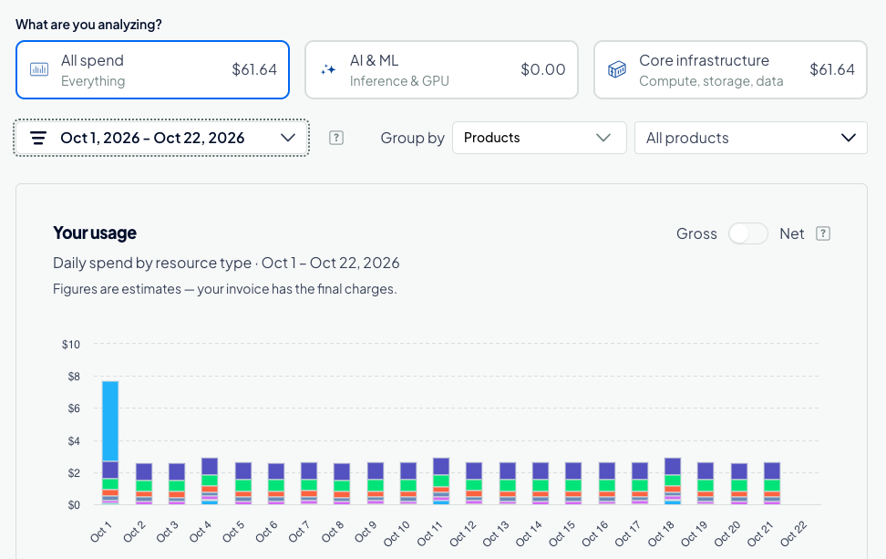Click the Your usage heading

(95, 233)
